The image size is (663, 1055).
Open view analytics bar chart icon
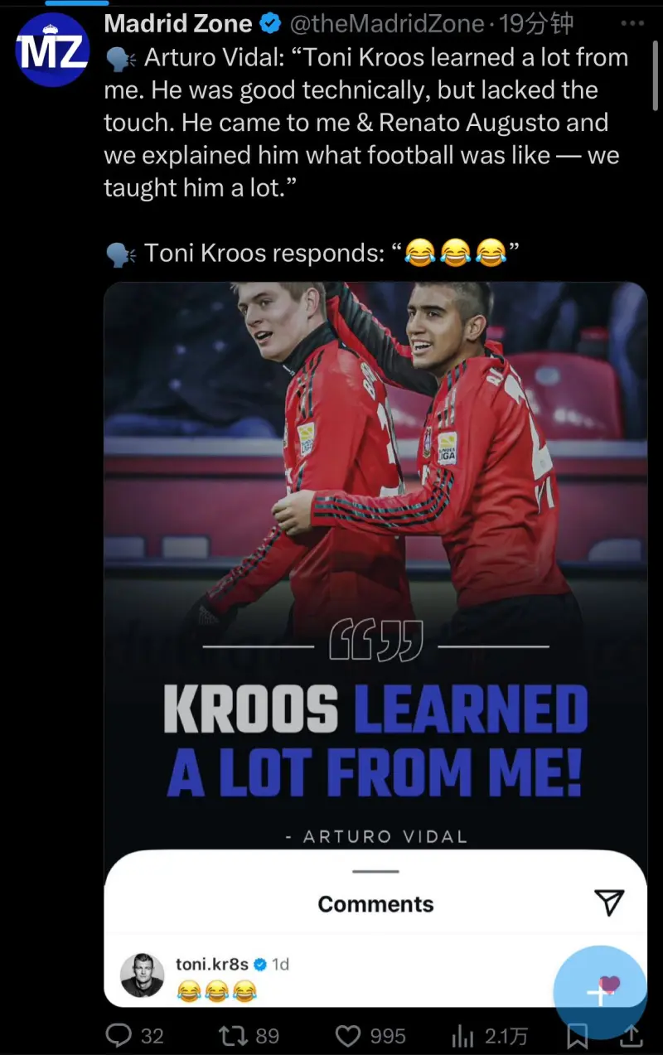[x=462, y=1035]
